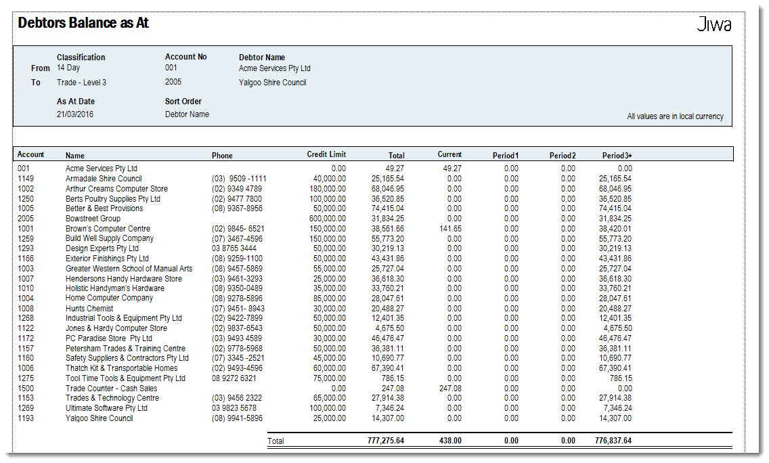Click the name 'Build Well Supply Company'
Screen dimensions: 769x463
(x=110, y=238)
